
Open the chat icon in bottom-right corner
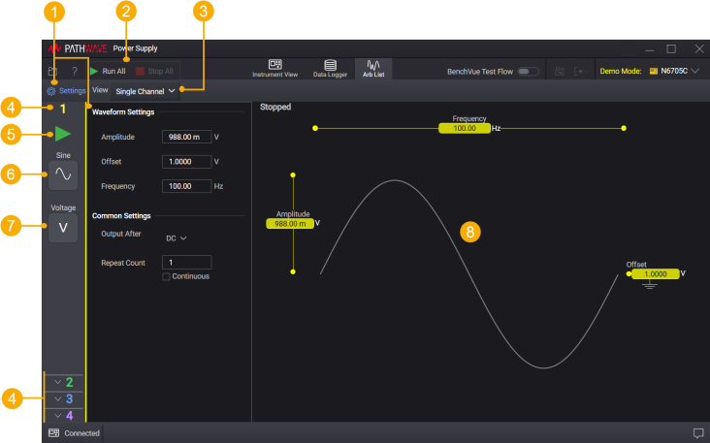697,432
